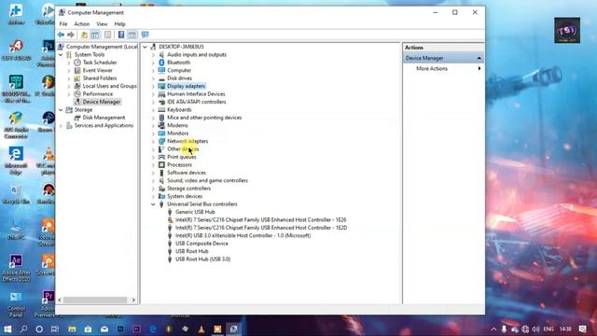
Task: Click the Disk Management icon
Action: click(x=77, y=118)
